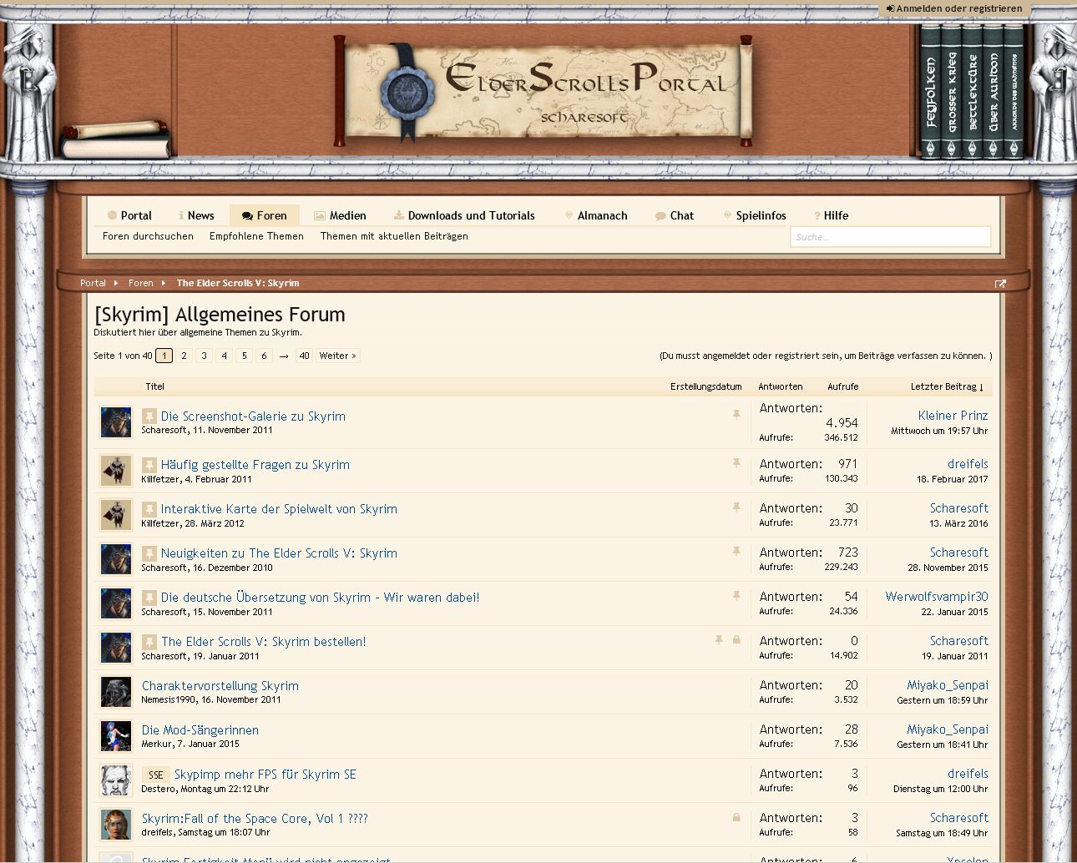1077x863 pixels.
Task: Open Scharesoft's avatar on Screenshot-Galerie thread
Action: click(116, 422)
